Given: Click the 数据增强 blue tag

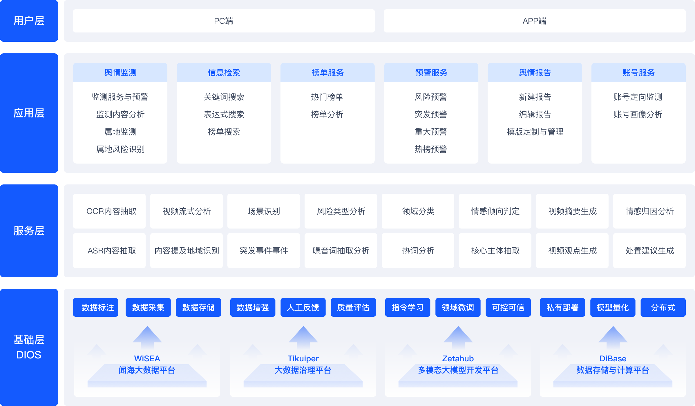Looking at the screenshot, I should [x=253, y=307].
